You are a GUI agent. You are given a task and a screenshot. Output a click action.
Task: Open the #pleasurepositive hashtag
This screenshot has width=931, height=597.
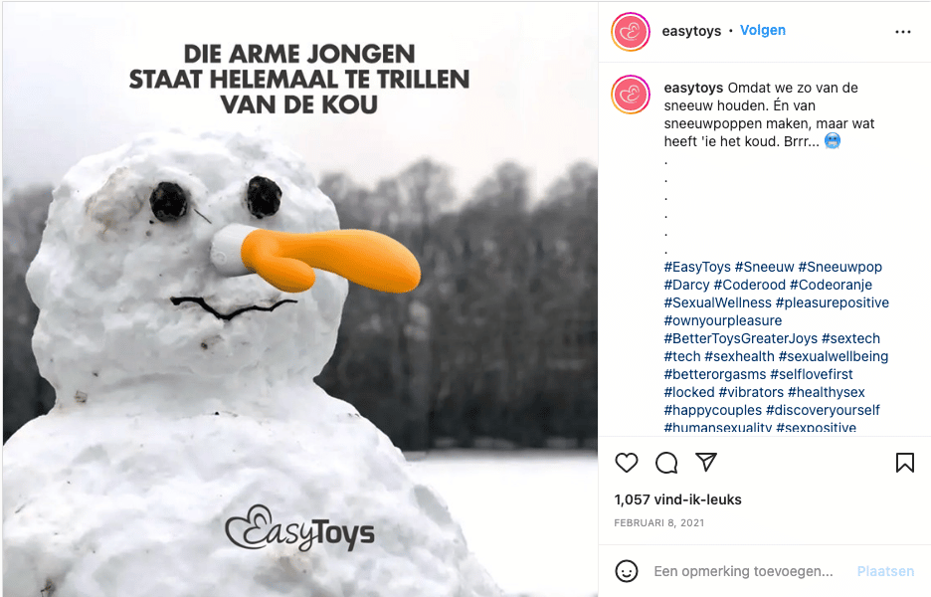(x=832, y=302)
